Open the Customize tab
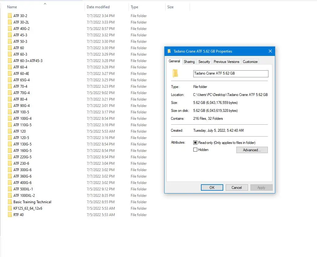Screen dimensions: 317x257 point(250,62)
